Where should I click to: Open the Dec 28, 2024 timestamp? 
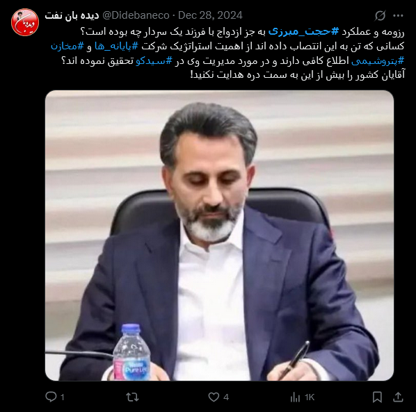210,15
